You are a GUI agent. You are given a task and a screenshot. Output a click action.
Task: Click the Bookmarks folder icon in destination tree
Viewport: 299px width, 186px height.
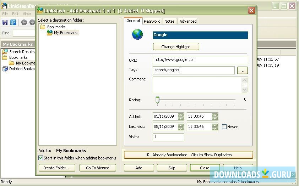43,27
